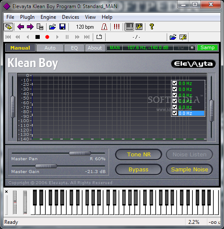Toggle the metronome icon
This screenshot has width=224, height=229.
104,27
